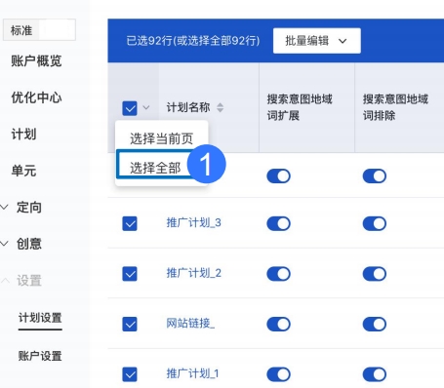Viewport: 444px width, 388px height.
Task: Go to 优化中心 in the sidebar
Action: (x=36, y=97)
